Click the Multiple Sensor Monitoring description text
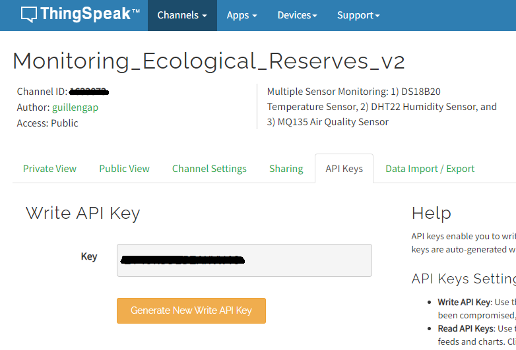This screenshot has height=350, width=516. 382,107
